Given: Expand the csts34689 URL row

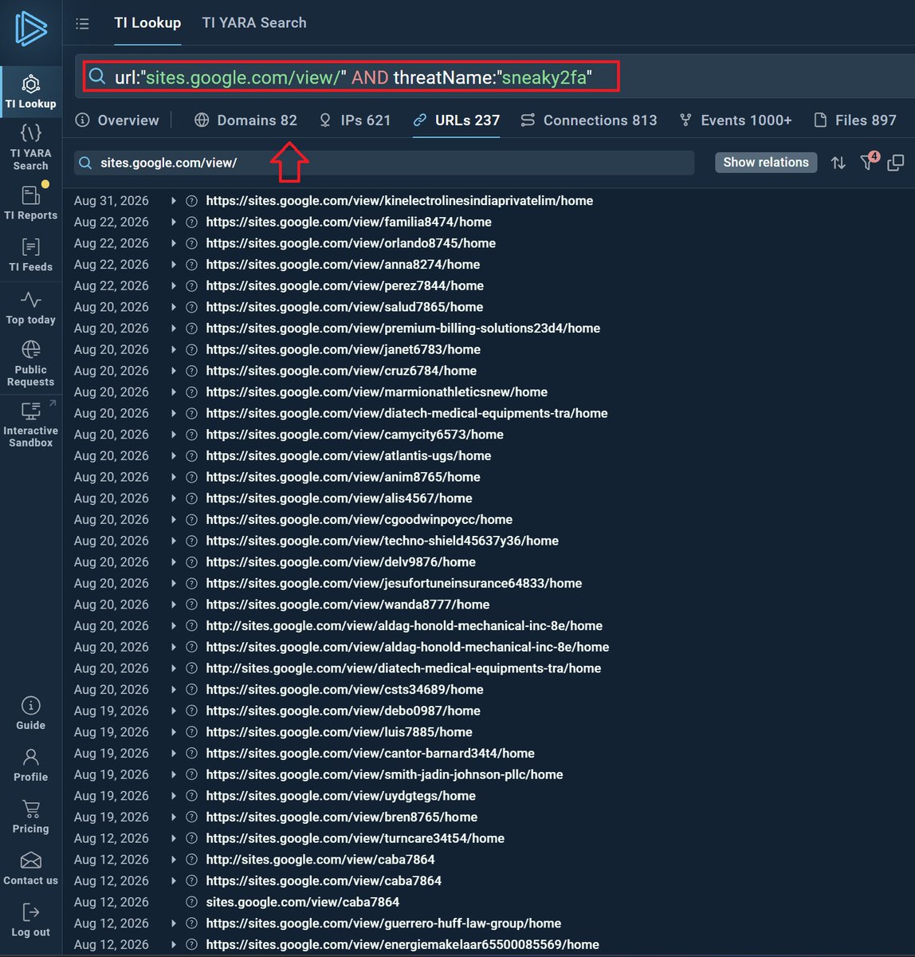Looking at the screenshot, I should point(173,690).
